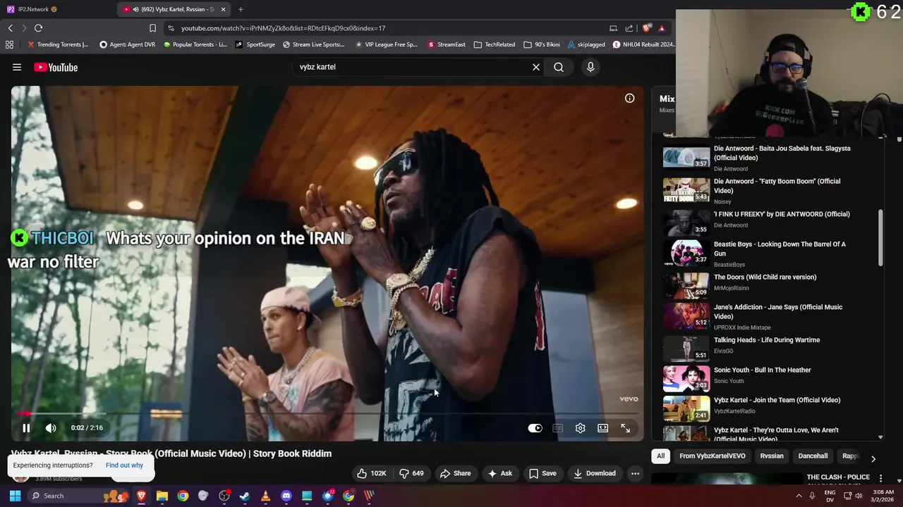
Task: Show hidden system tray icons
Action: tap(799, 496)
